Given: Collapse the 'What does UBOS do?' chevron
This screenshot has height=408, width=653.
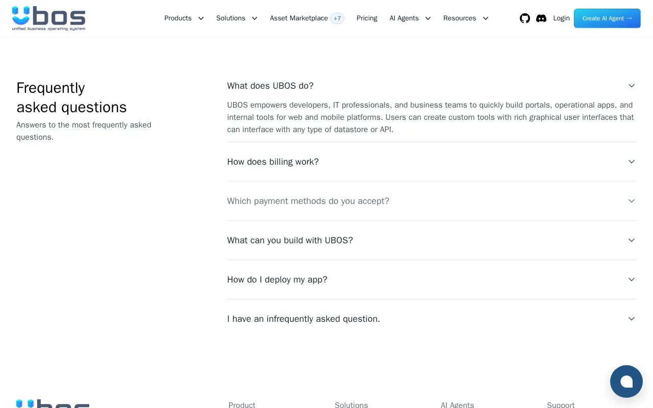Looking at the screenshot, I should 632,86.
